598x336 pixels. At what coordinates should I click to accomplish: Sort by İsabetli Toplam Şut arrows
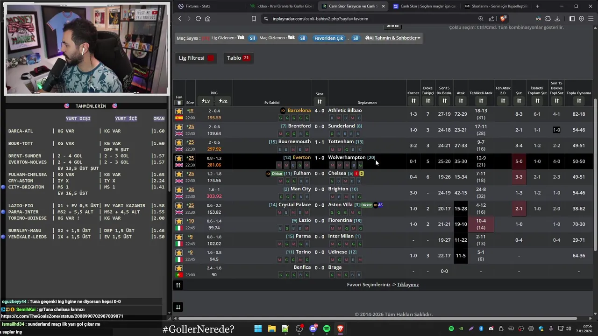(x=537, y=101)
